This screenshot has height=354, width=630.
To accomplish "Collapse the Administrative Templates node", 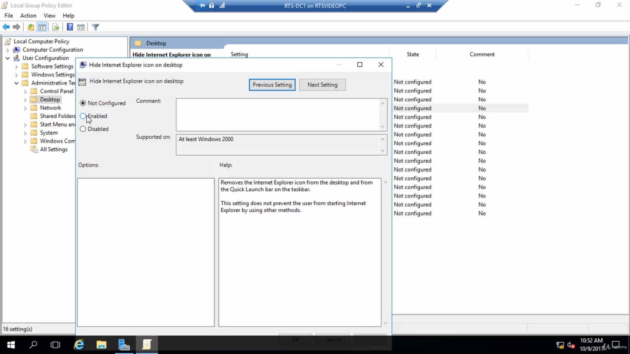I will click(16, 83).
